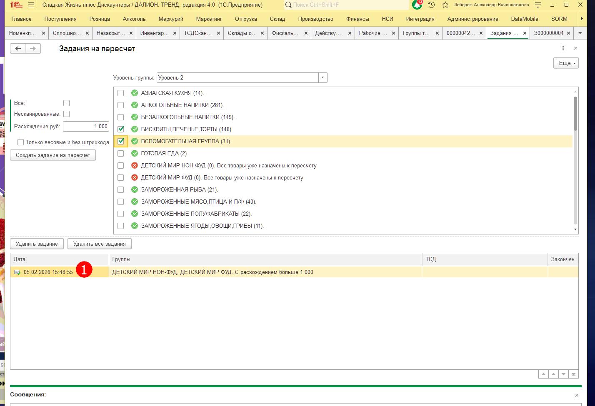
Task: Check the АЗИАТСКАЯ КУХНЯ group checkbox
Action: tap(121, 93)
